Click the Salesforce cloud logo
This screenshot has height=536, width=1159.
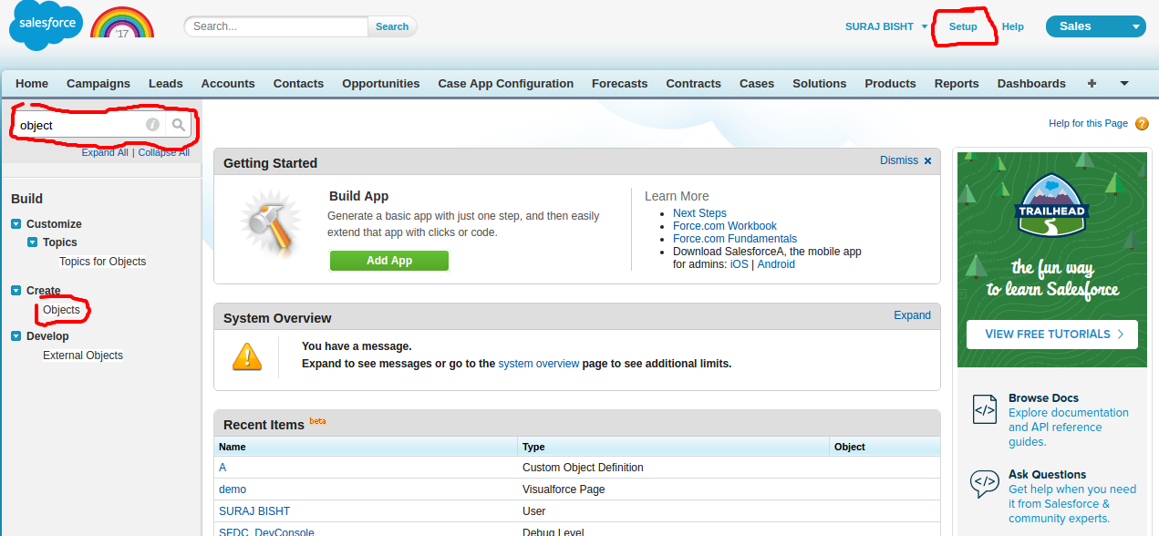(46, 26)
